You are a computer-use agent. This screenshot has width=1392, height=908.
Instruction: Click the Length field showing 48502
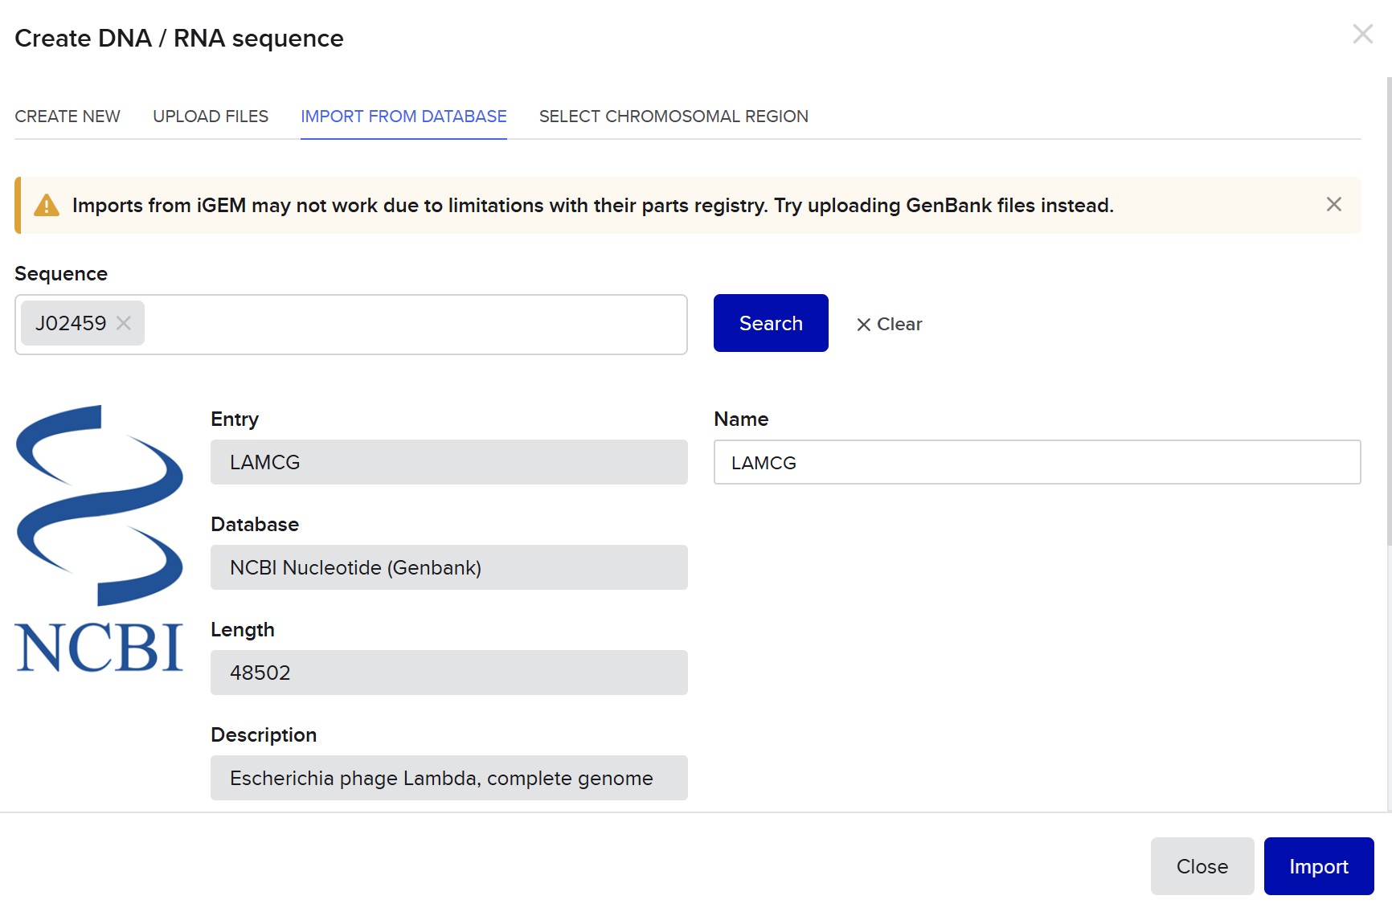(448, 673)
